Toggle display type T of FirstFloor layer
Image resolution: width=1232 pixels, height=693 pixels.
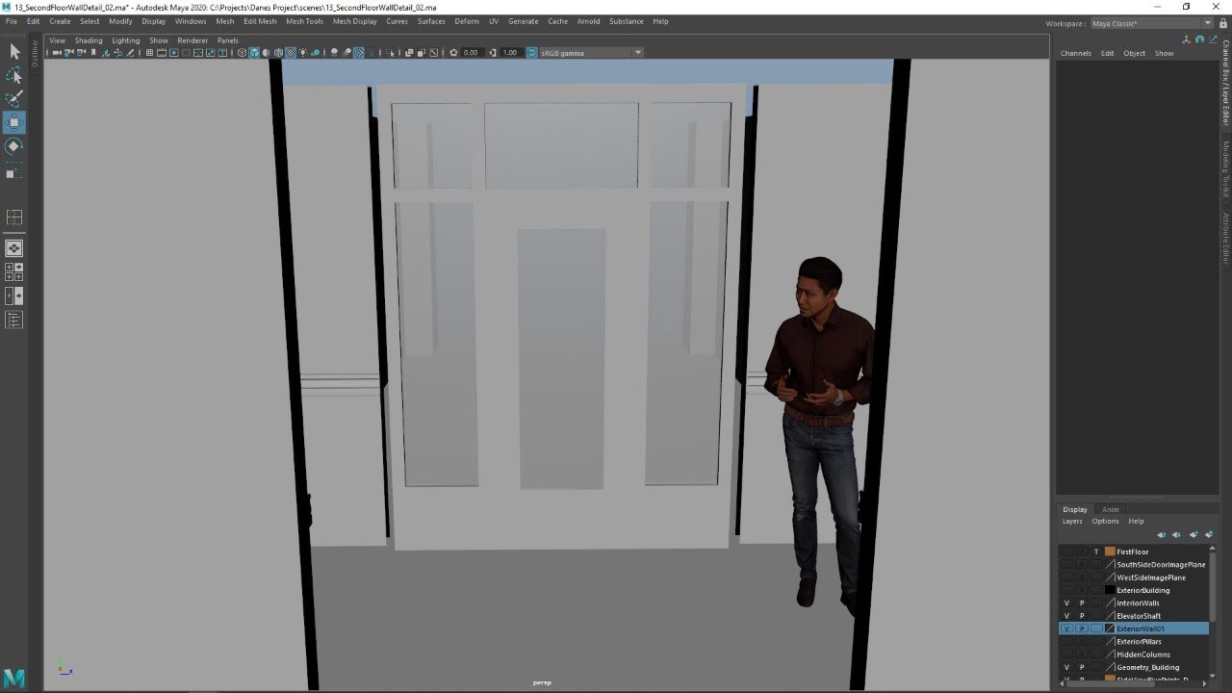[x=1096, y=552]
